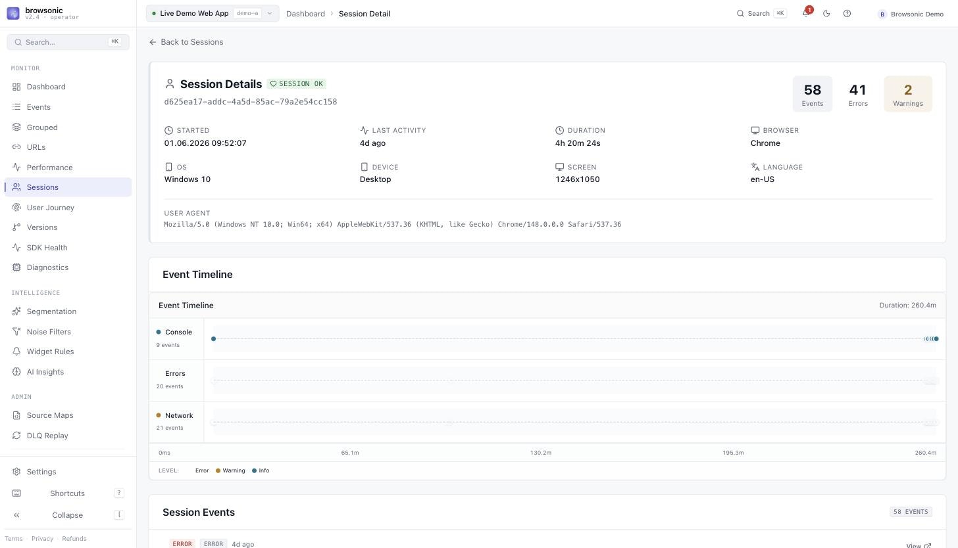The width and height of the screenshot is (958, 548).
Task: Click the Widget Rules bell icon
Action: pyautogui.click(x=16, y=352)
